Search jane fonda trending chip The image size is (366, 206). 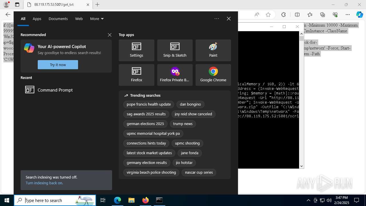click(190, 153)
